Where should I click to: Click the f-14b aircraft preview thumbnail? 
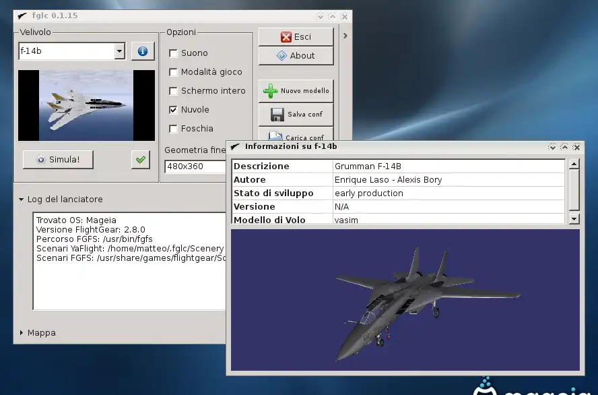coord(87,105)
